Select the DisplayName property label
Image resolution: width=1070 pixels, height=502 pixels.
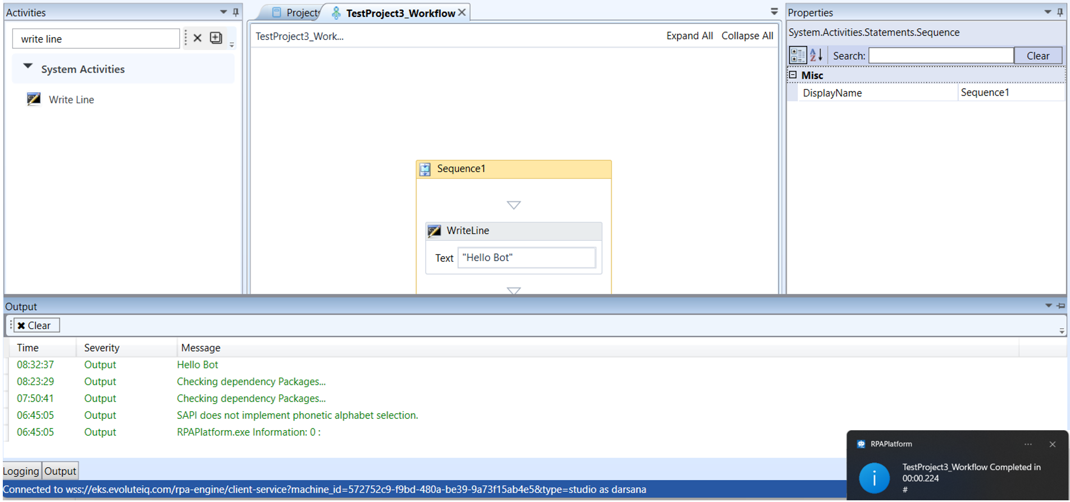832,93
